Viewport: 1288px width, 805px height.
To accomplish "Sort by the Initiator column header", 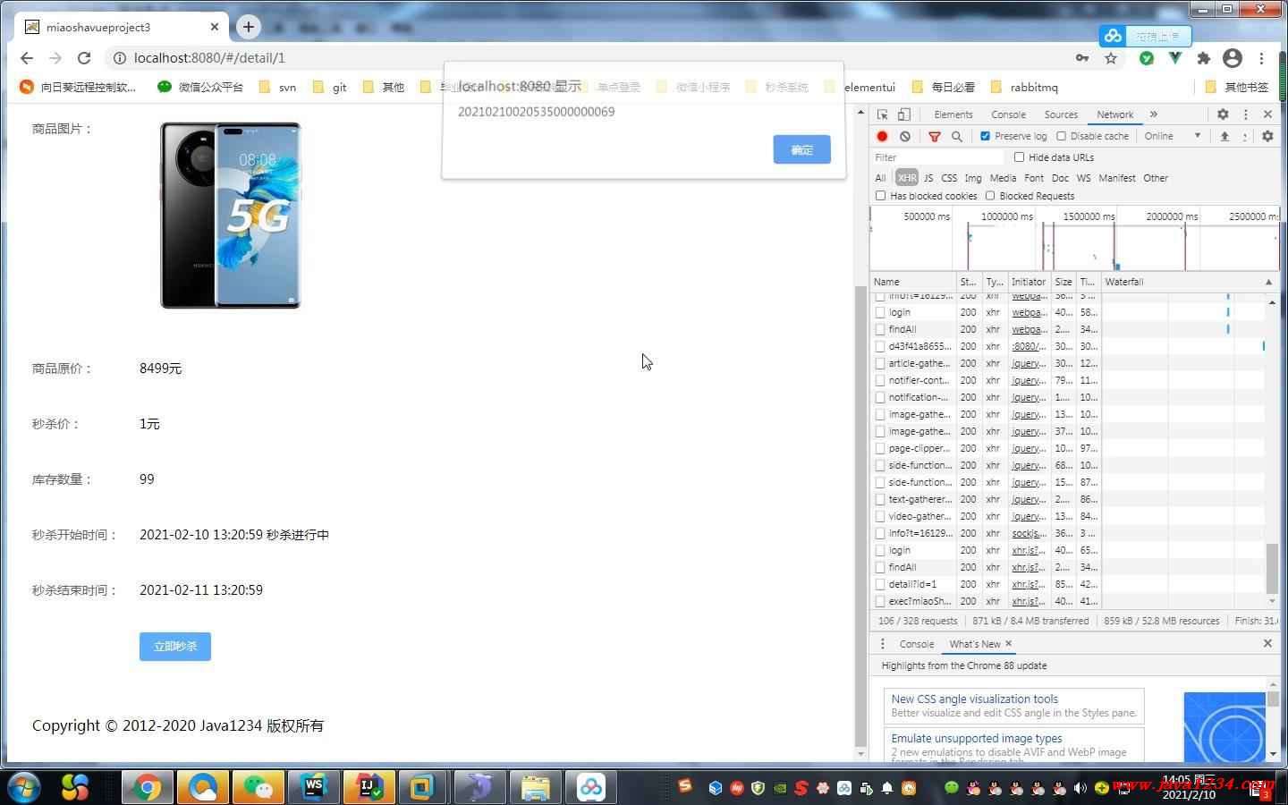I will [1029, 282].
